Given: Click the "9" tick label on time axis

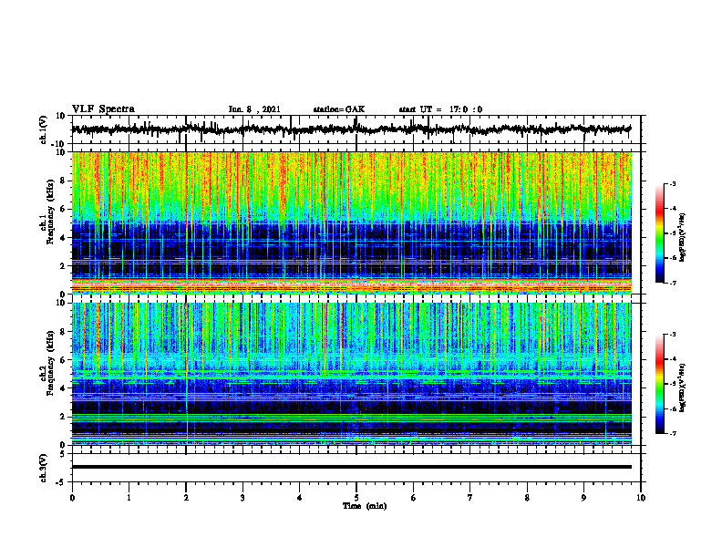Looking at the screenshot, I should (x=583, y=498).
